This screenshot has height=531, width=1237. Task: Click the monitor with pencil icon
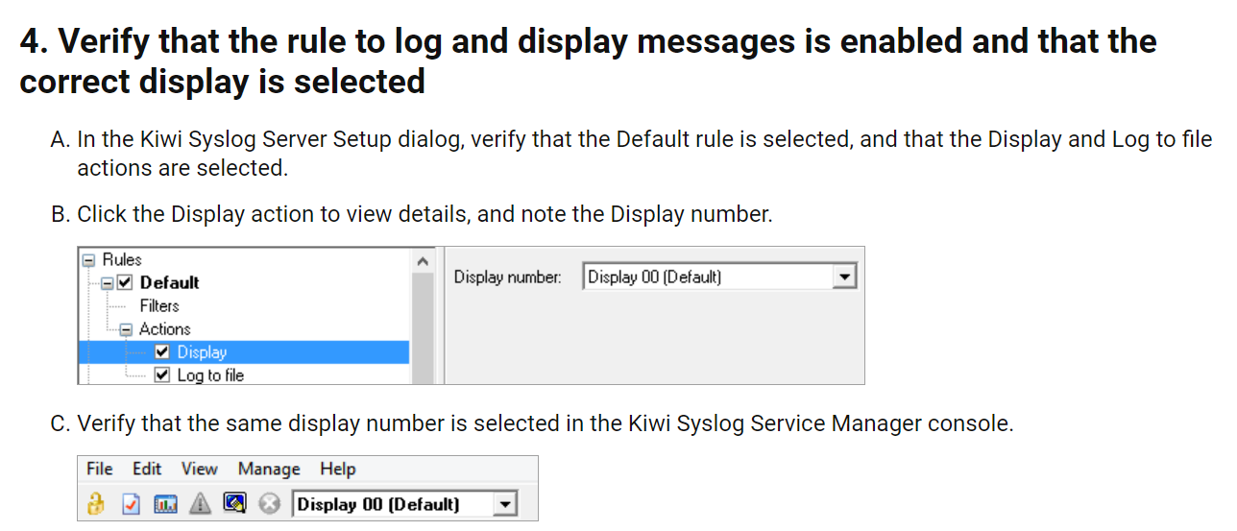[234, 504]
